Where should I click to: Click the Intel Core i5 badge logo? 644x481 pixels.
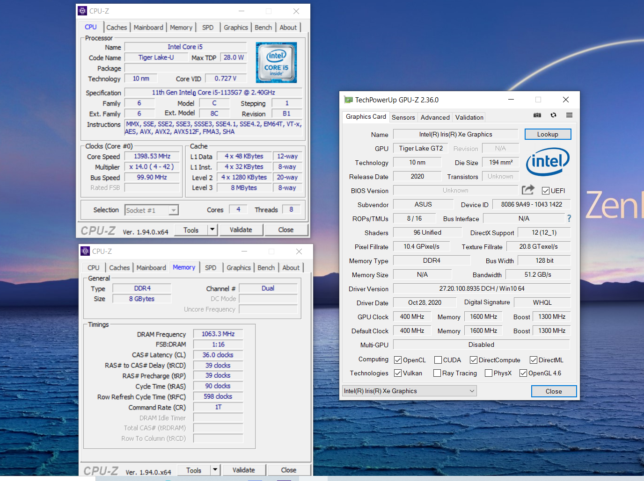(x=276, y=63)
